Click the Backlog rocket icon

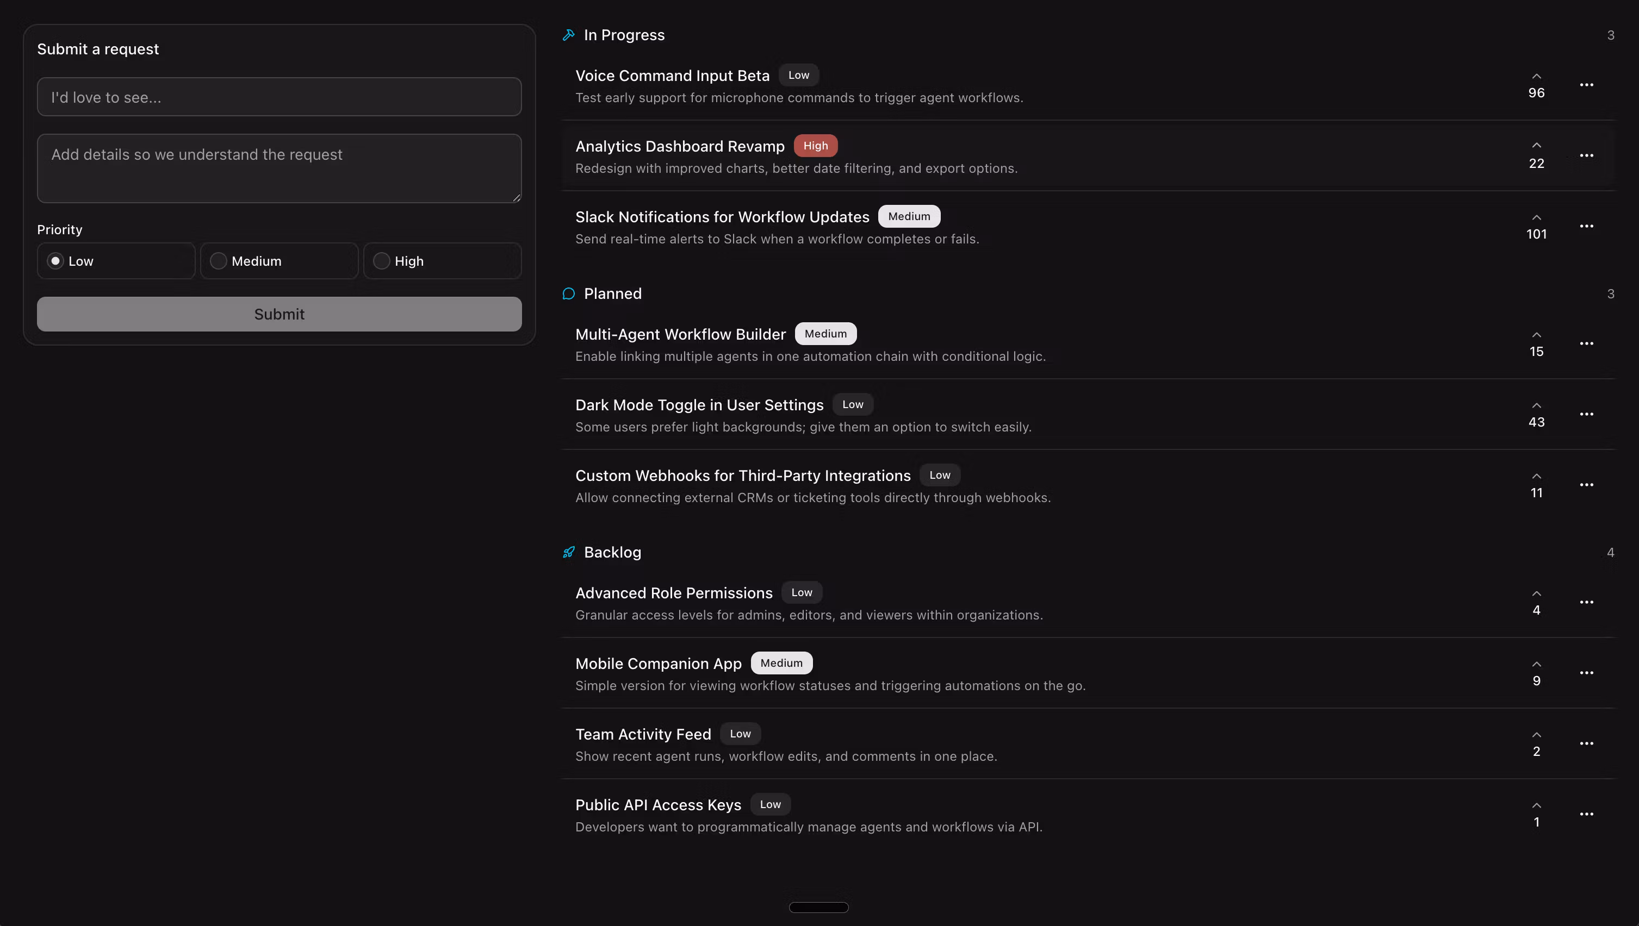click(x=568, y=552)
